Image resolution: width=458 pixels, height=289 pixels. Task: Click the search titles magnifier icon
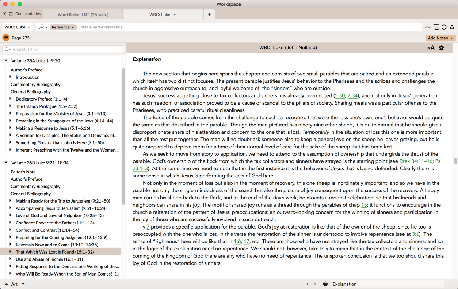[x=7, y=49]
